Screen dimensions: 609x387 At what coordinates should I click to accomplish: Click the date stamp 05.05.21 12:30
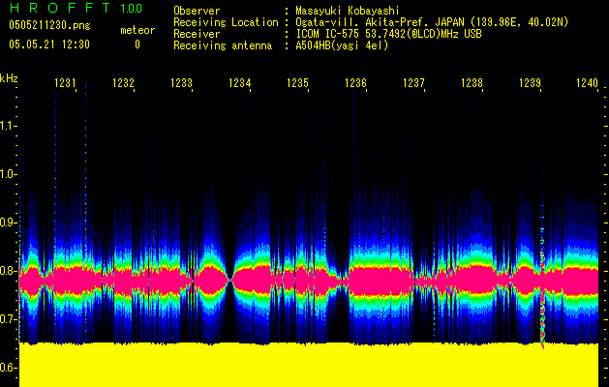[49, 45]
